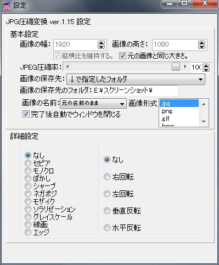The image size is (219, 265).
Task: Decrease 画像の幅 with the down stepper arrow
Action: [x=101, y=47]
